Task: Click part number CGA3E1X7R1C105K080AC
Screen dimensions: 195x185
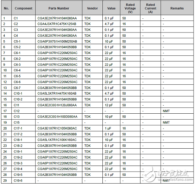Action: coord(57,128)
